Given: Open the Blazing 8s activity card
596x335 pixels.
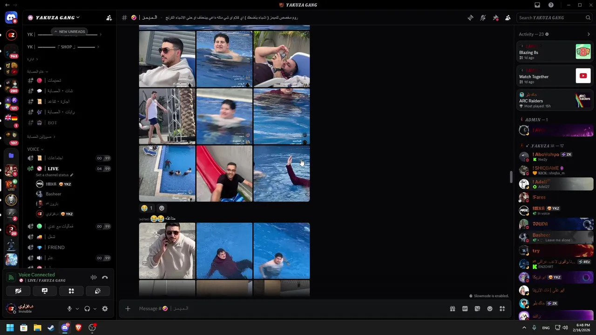Looking at the screenshot, I should click(x=555, y=52).
